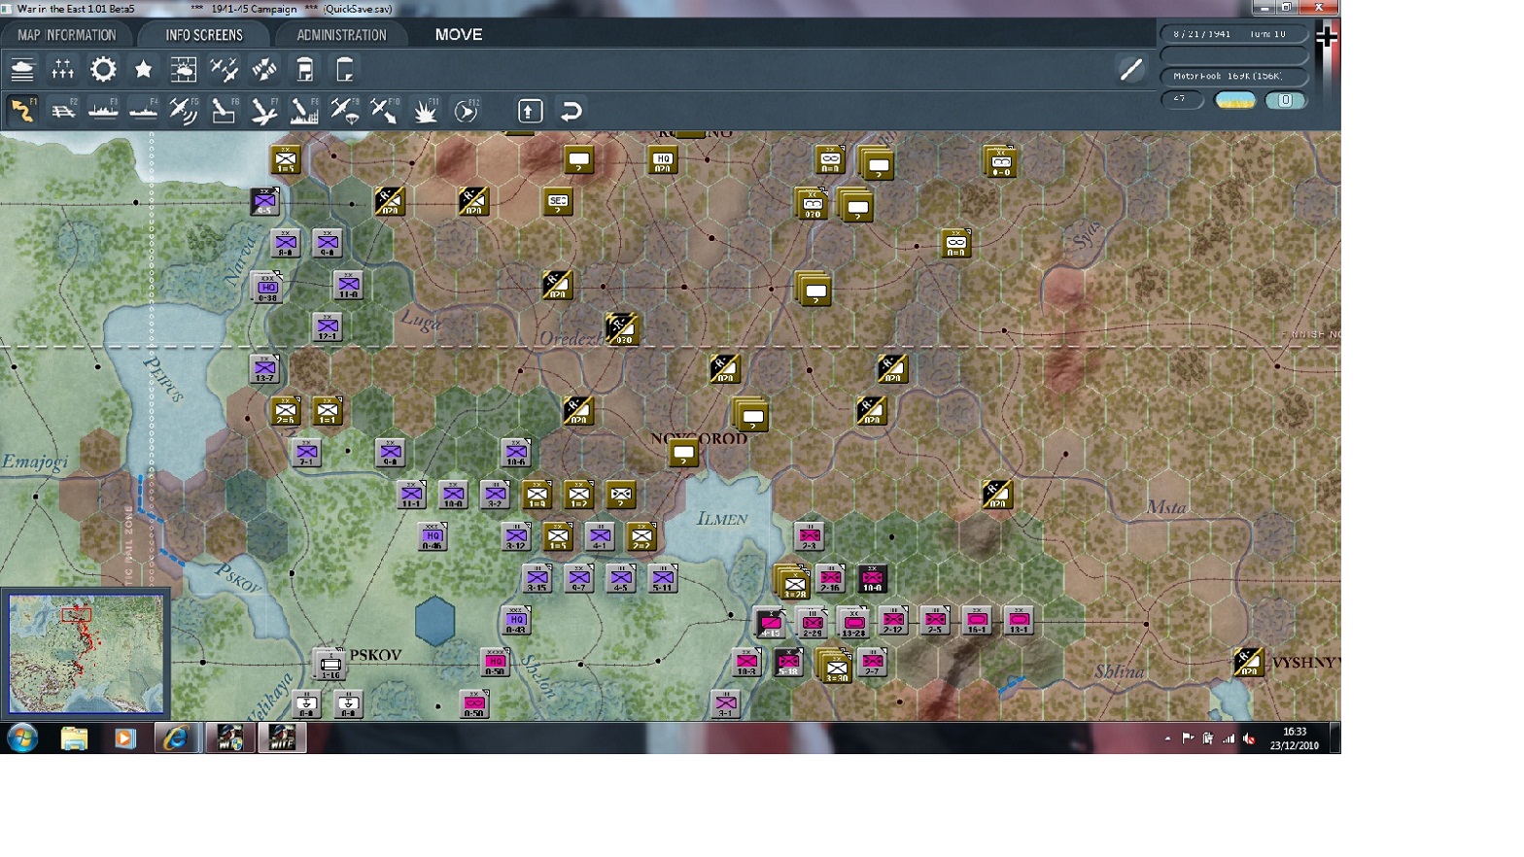Select the F11 explosion icon mode

[x=426, y=111]
